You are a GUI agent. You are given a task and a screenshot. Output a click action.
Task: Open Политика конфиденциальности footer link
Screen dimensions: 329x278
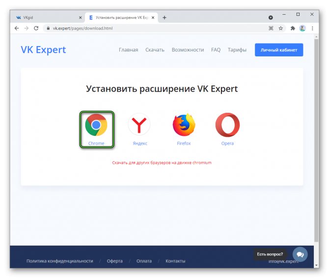click(60, 261)
